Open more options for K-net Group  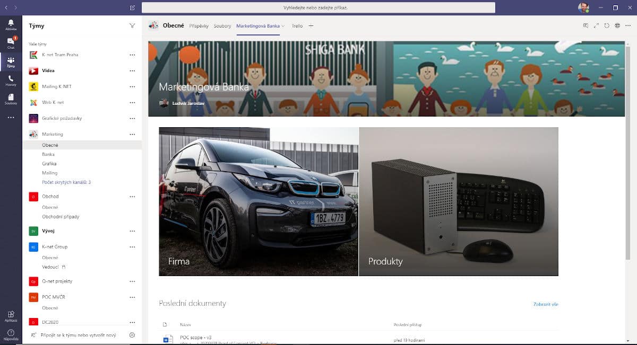tap(132, 247)
